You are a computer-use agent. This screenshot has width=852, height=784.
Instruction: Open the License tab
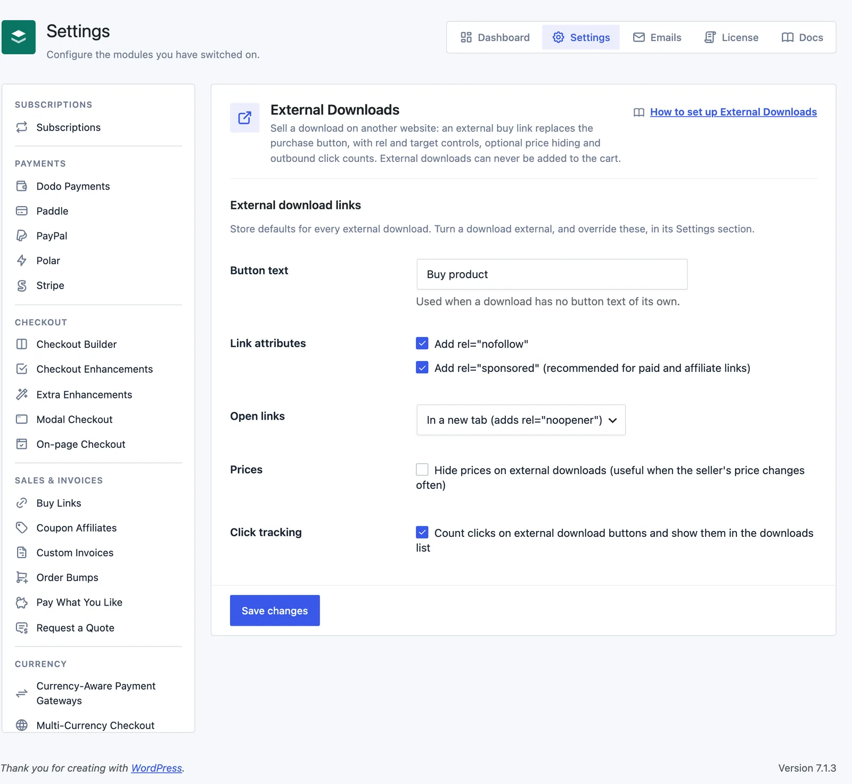pyautogui.click(x=732, y=37)
